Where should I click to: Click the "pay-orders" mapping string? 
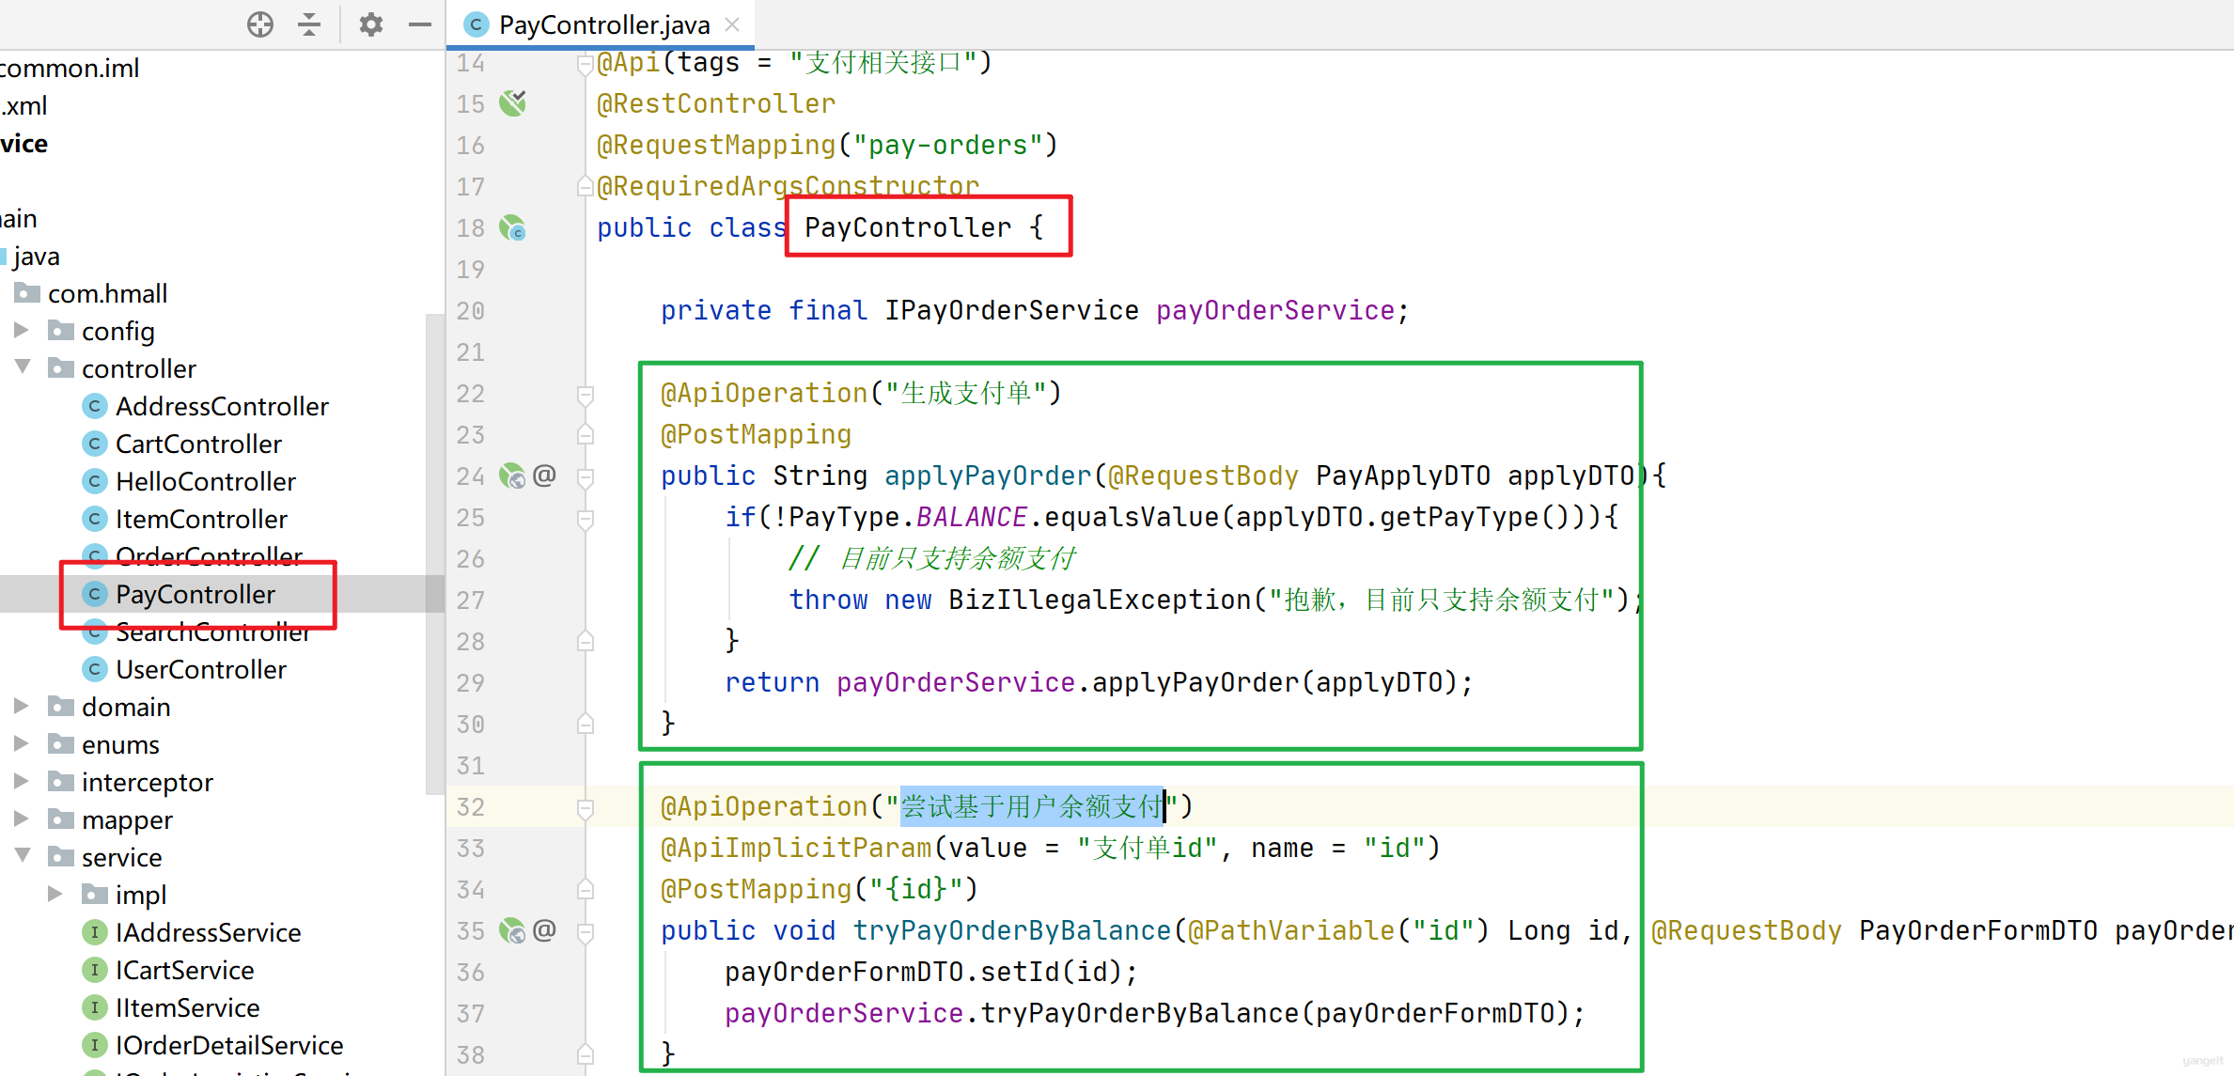click(948, 145)
